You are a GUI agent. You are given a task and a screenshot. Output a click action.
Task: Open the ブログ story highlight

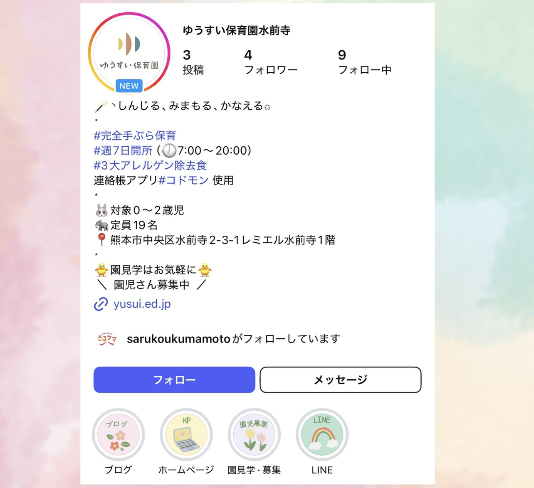click(x=119, y=434)
